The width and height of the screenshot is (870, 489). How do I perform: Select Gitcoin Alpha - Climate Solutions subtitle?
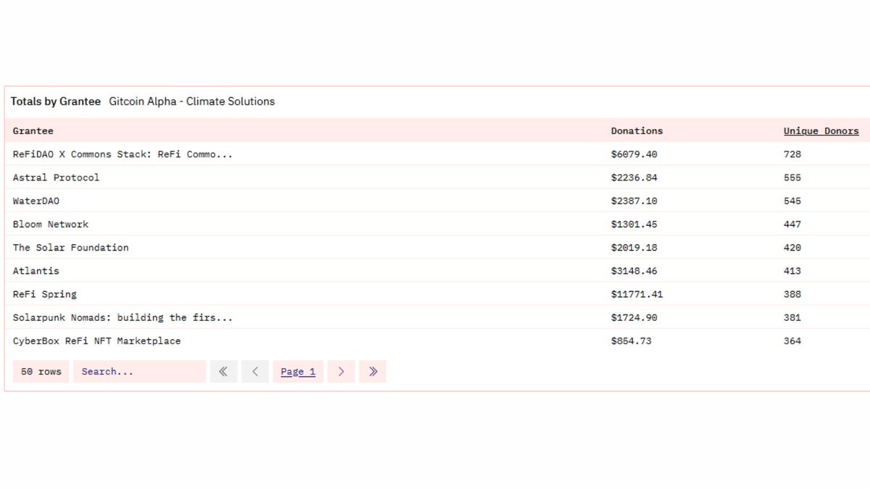192,101
